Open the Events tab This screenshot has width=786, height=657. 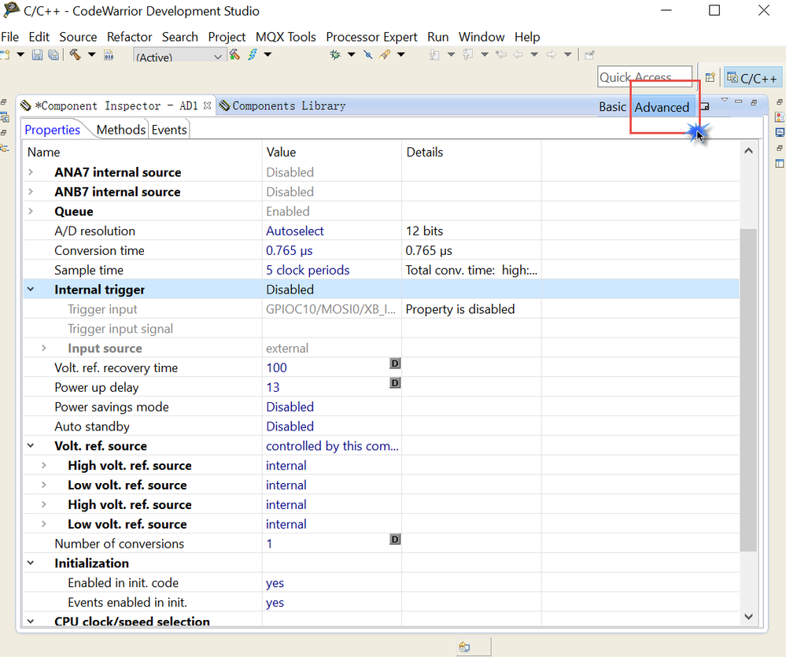coord(169,130)
